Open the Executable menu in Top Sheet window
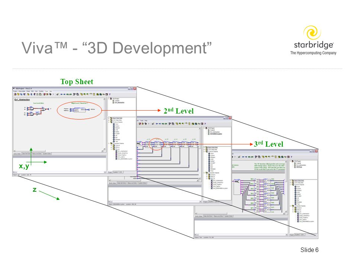Image resolution: width=357 pixels, height=268 pixels. tap(22, 91)
